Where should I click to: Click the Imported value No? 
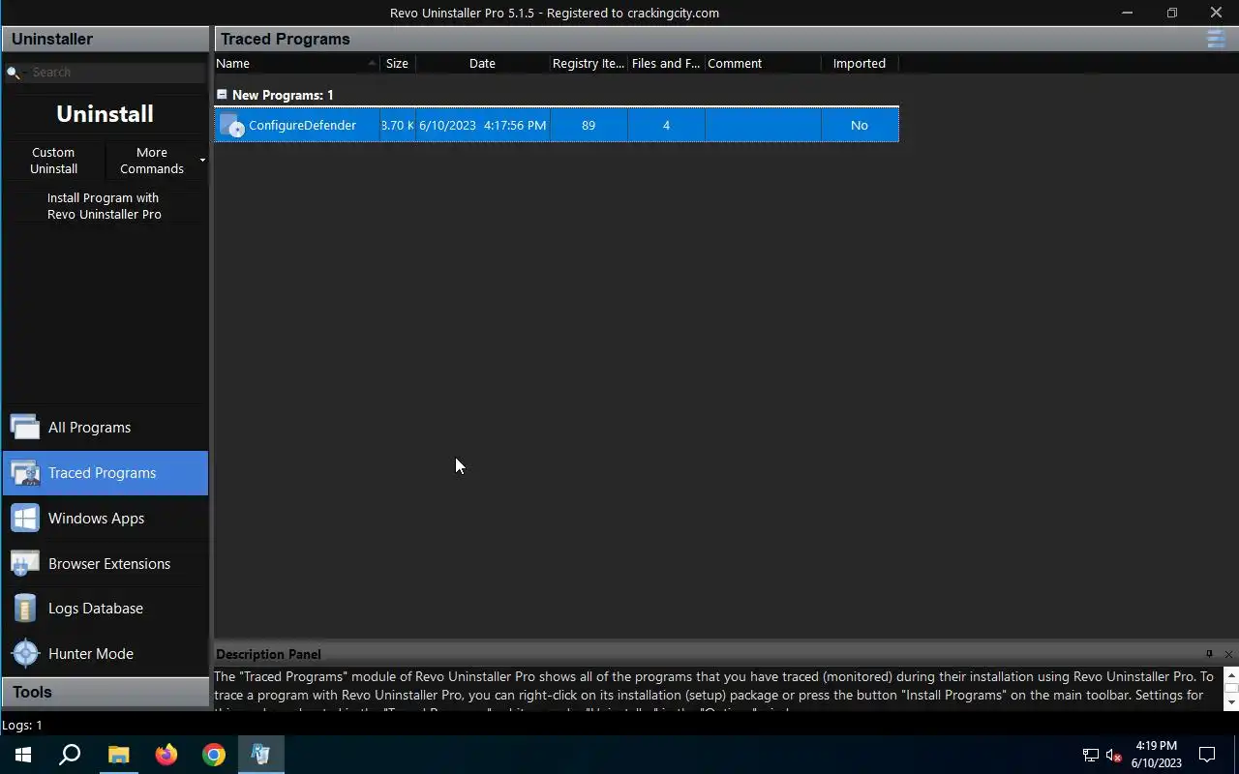[x=860, y=125]
